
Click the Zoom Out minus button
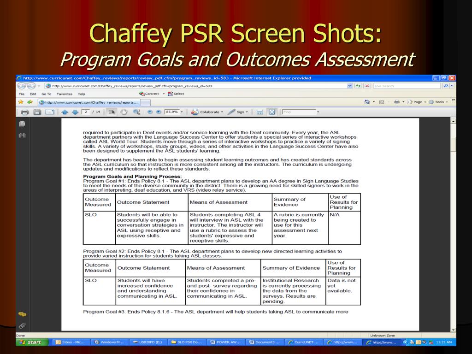click(x=150, y=112)
